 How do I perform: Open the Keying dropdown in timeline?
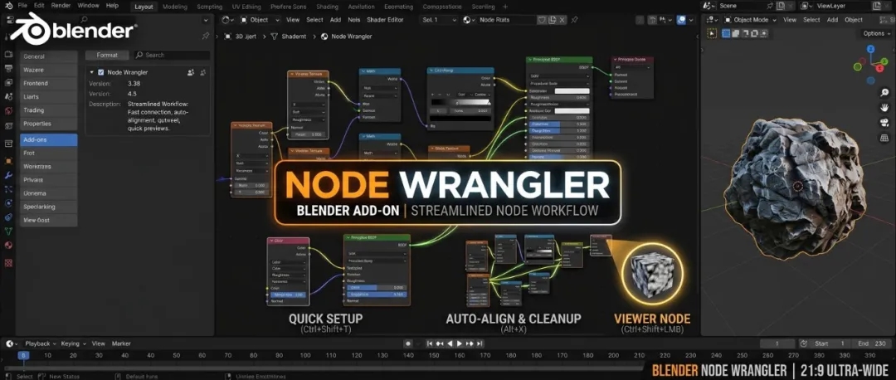(x=74, y=344)
